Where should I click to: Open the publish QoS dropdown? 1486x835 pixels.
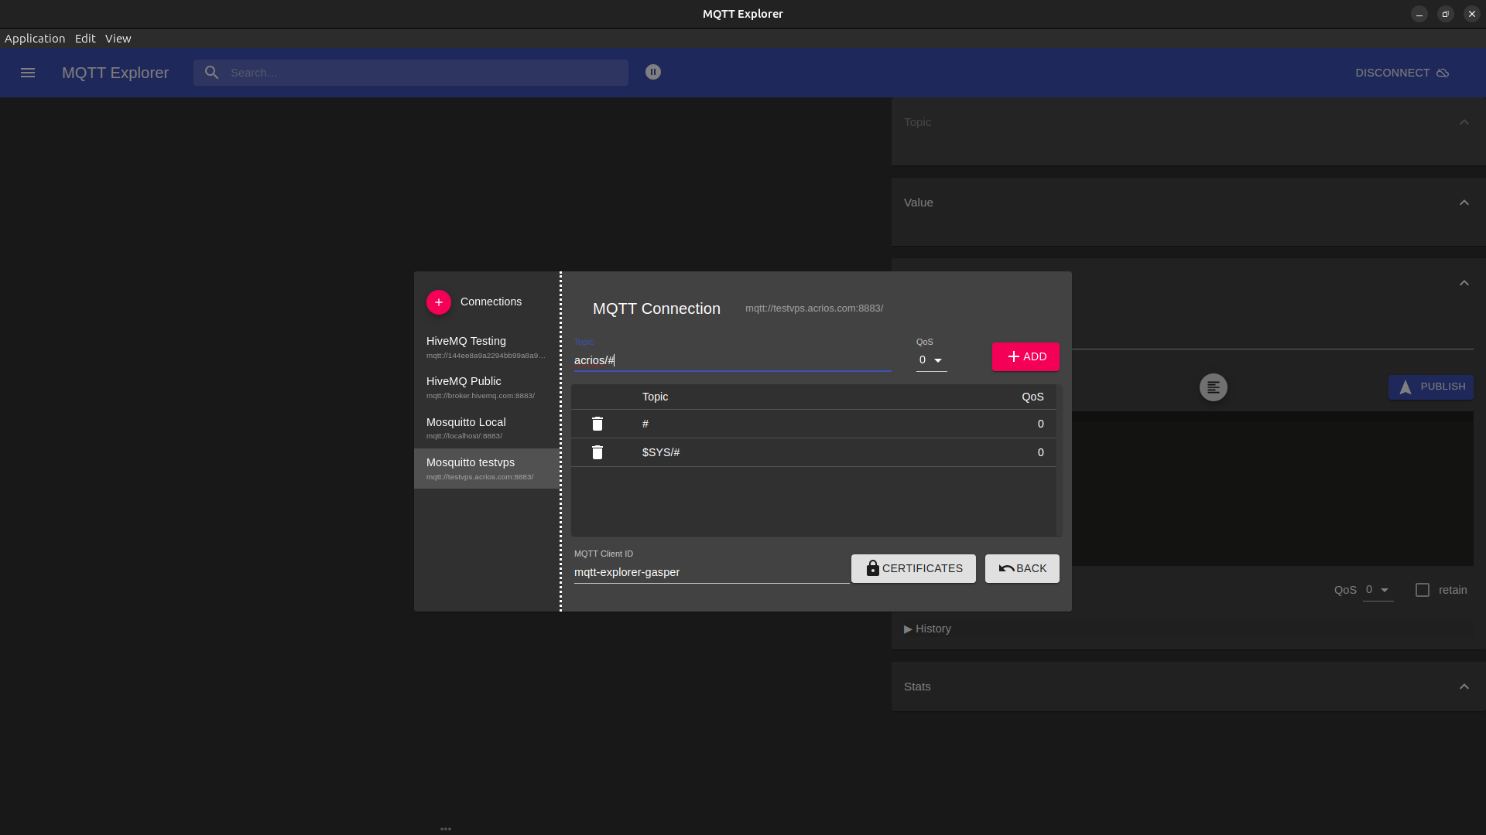click(1377, 590)
